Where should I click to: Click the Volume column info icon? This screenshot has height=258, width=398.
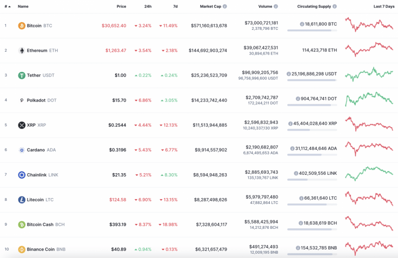[276, 6]
